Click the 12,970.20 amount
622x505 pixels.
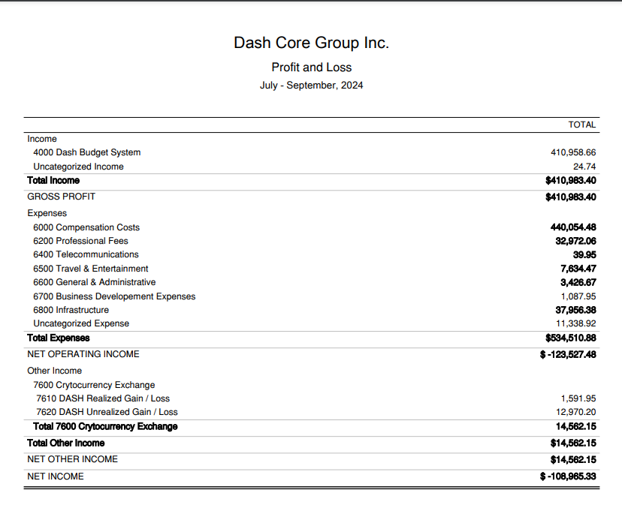tap(575, 412)
